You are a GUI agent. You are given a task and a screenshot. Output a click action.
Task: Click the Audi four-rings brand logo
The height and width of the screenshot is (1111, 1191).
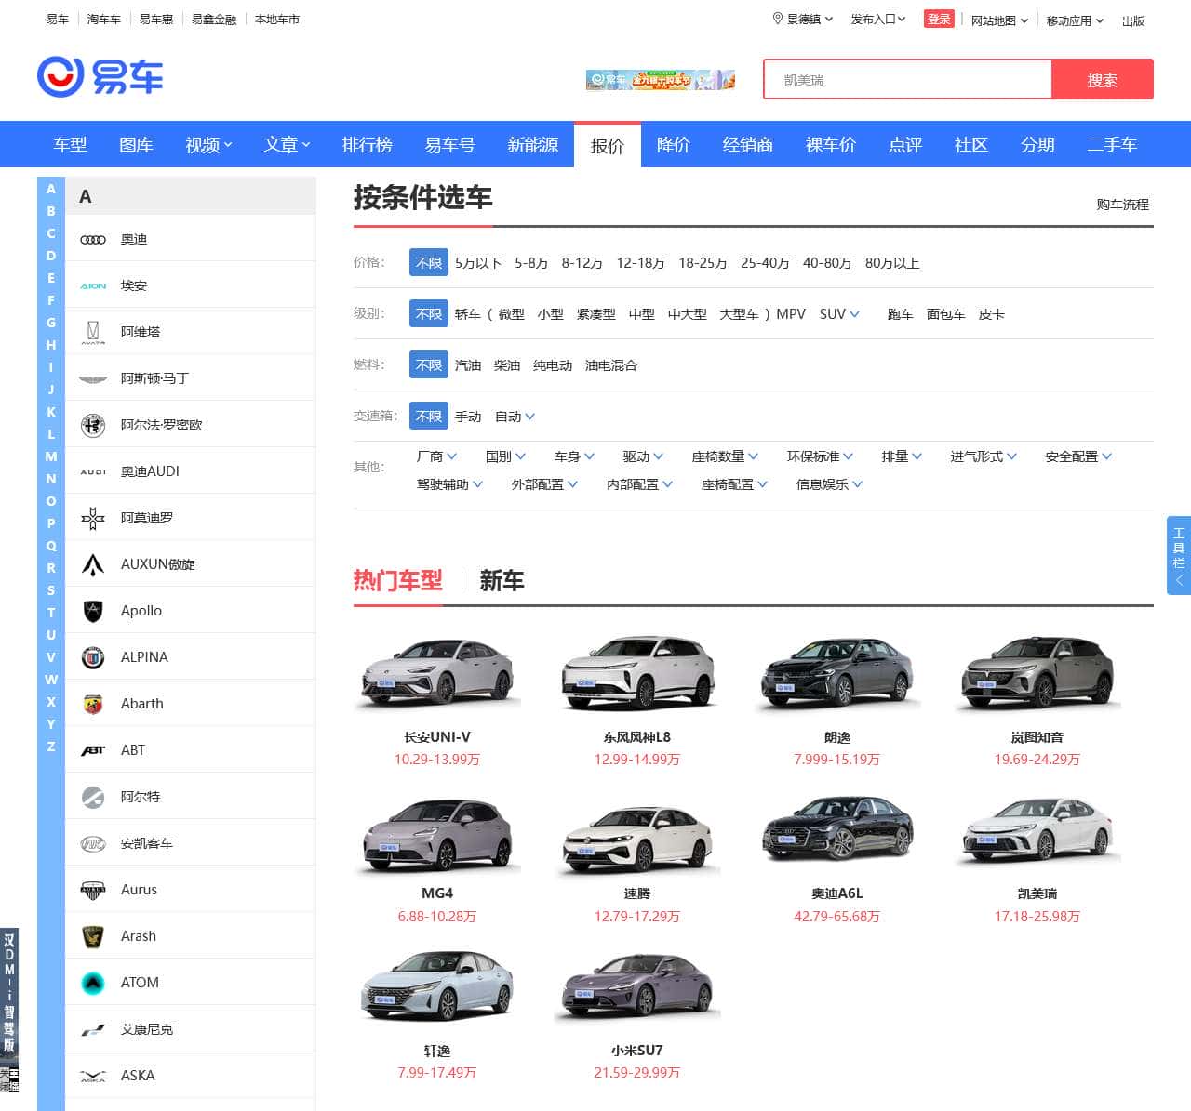click(x=93, y=240)
